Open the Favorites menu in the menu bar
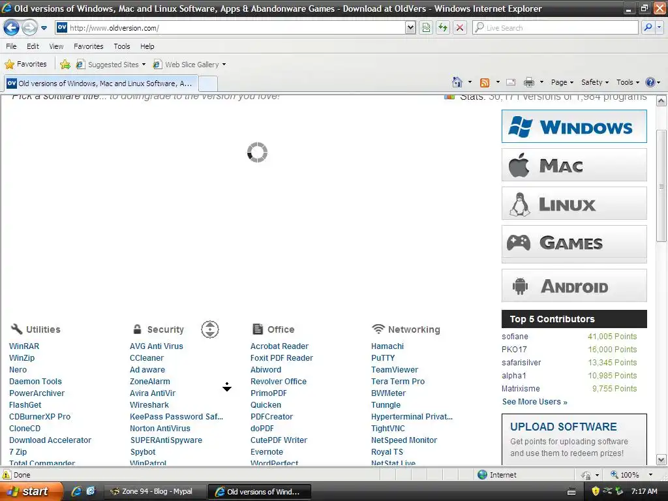The image size is (668, 501). pos(89,46)
